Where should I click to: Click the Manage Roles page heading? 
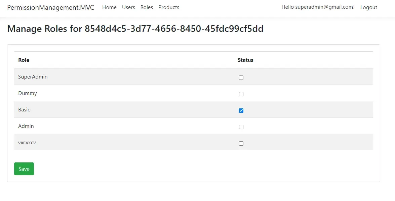(135, 29)
